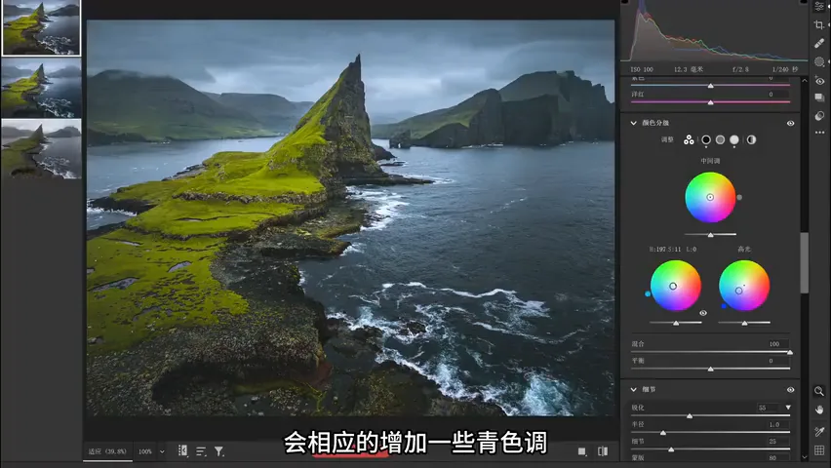
Task: Click the shadows color wheel
Action: click(676, 286)
